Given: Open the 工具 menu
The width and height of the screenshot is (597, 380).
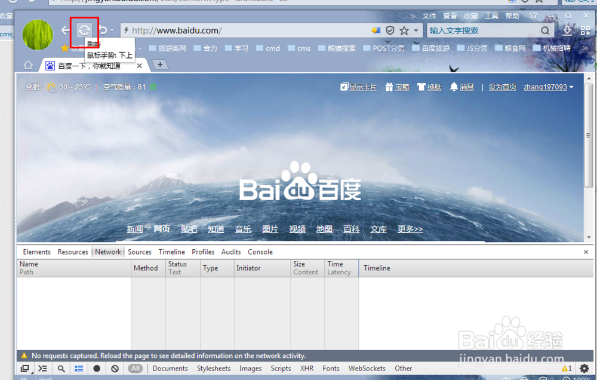Looking at the screenshot, I should [491, 16].
